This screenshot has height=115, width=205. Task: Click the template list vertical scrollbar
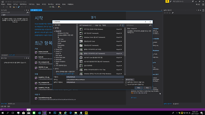click(x=125, y=51)
